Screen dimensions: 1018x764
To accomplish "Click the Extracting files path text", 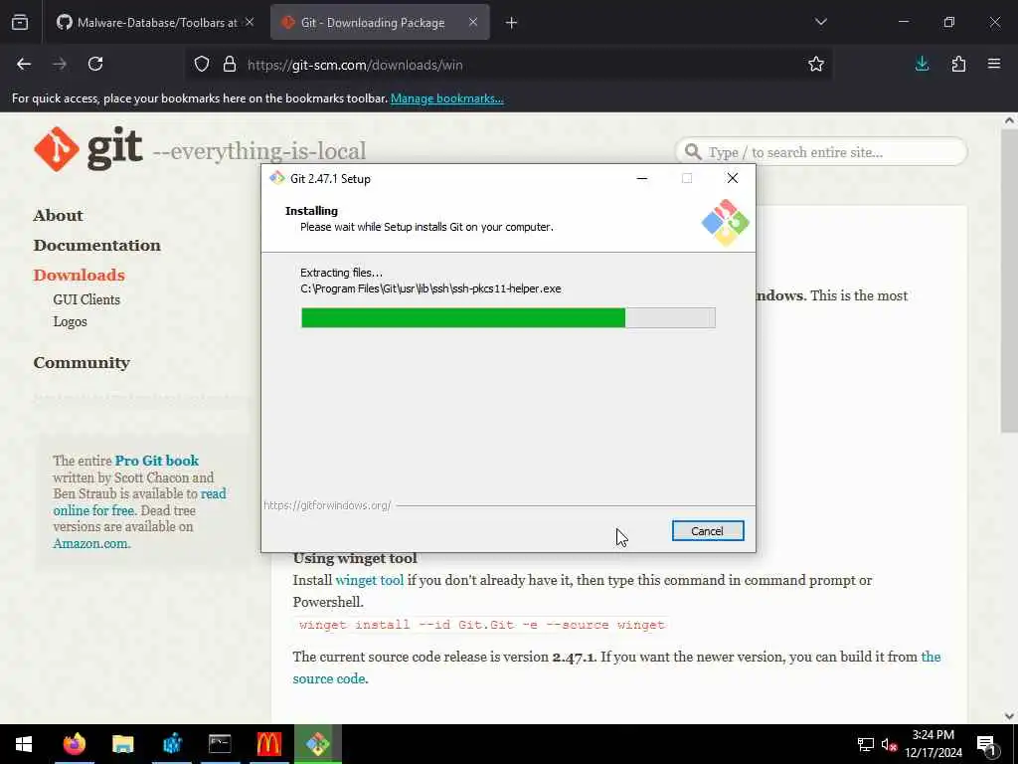I will 430,288.
